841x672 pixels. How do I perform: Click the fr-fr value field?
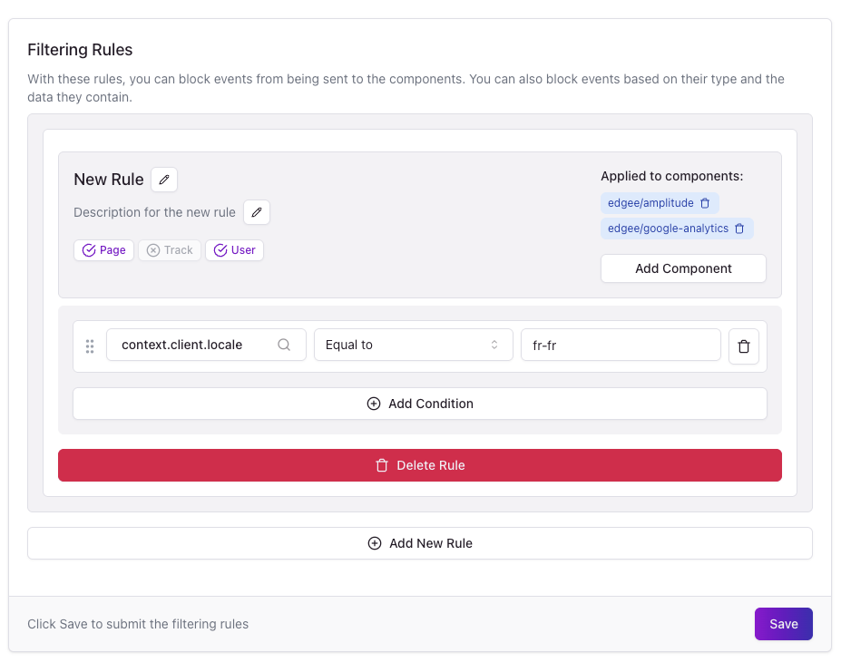(x=621, y=345)
